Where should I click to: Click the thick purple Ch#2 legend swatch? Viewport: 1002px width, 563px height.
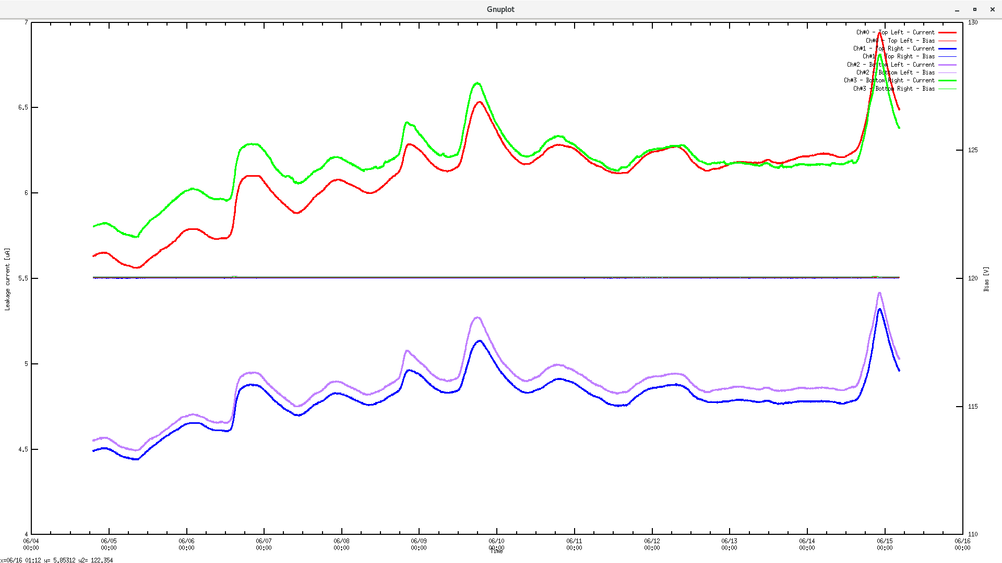[x=947, y=65]
